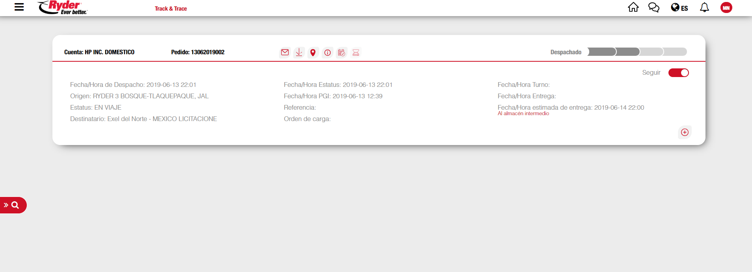The height and width of the screenshot is (272, 752).
Task: Click the Track & Trace title link
Action: tap(171, 9)
